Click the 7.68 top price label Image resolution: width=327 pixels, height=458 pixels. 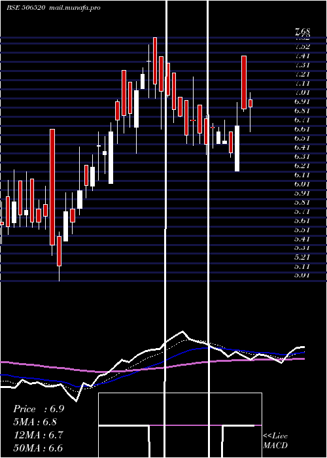tap(302, 31)
